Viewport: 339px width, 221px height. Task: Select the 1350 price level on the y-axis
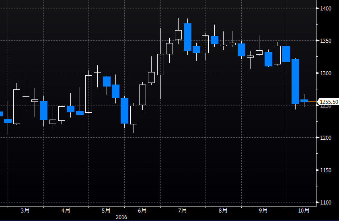point(326,41)
